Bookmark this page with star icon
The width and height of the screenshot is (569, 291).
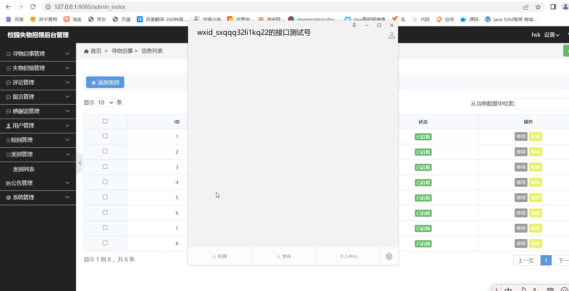click(x=538, y=7)
